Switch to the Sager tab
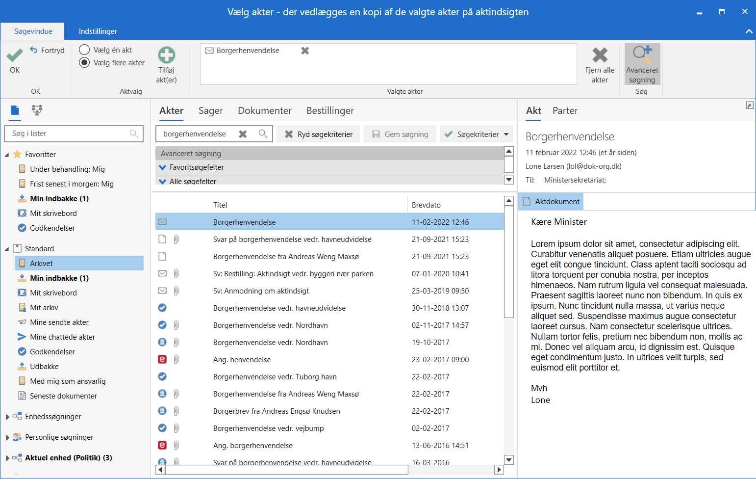The image size is (756, 479). pos(211,111)
